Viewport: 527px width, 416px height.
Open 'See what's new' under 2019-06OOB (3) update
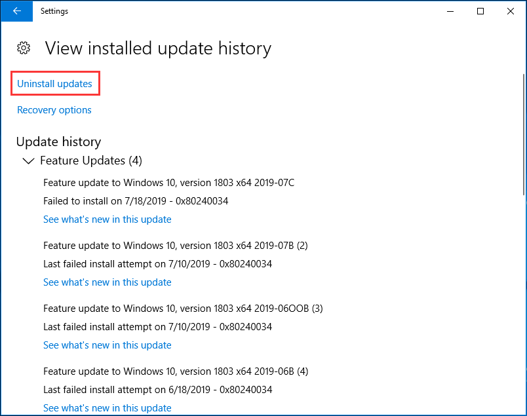pos(107,345)
